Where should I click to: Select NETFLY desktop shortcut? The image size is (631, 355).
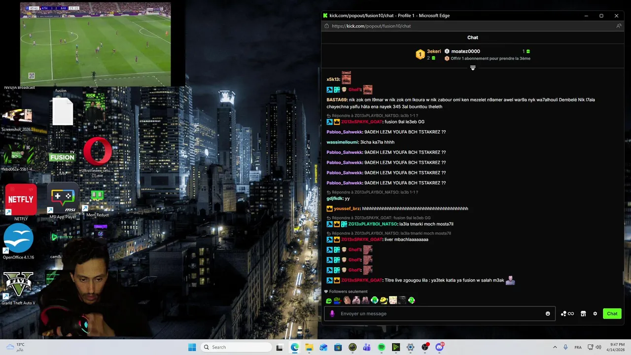coord(21,203)
